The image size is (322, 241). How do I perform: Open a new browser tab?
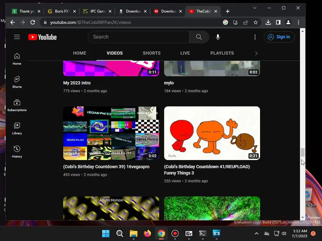(228, 11)
